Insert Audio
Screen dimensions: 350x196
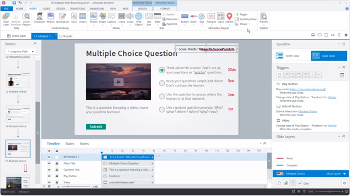point(130,19)
